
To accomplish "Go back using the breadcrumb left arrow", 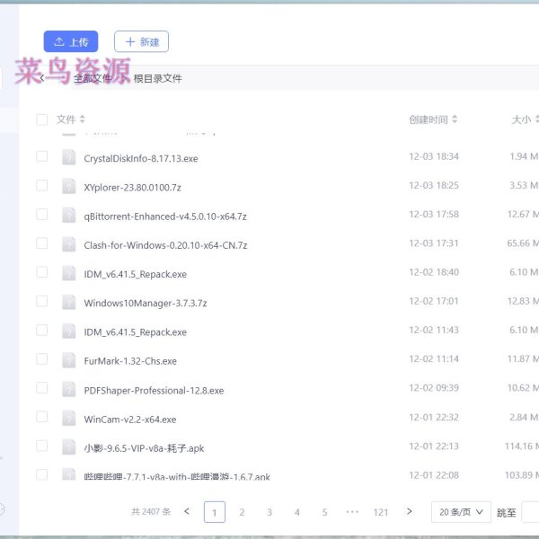I will click(x=42, y=78).
